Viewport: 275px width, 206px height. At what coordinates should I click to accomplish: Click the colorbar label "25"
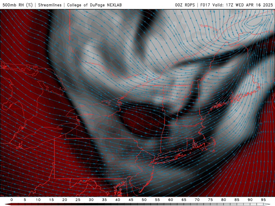(x=78, y=200)
